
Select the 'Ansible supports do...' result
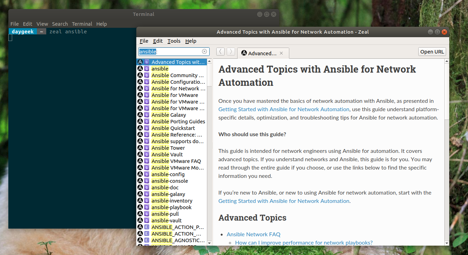click(172, 141)
